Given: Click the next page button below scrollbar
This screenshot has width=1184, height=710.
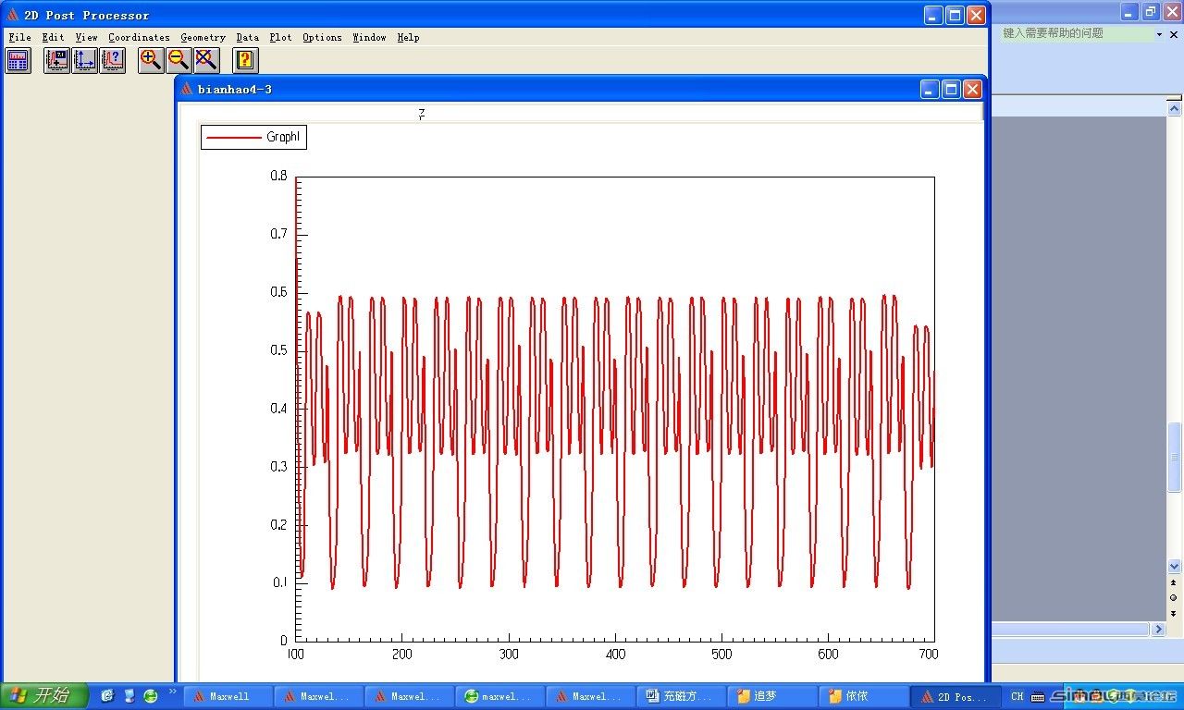Looking at the screenshot, I should pyautogui.click(x=1175, y=612).
